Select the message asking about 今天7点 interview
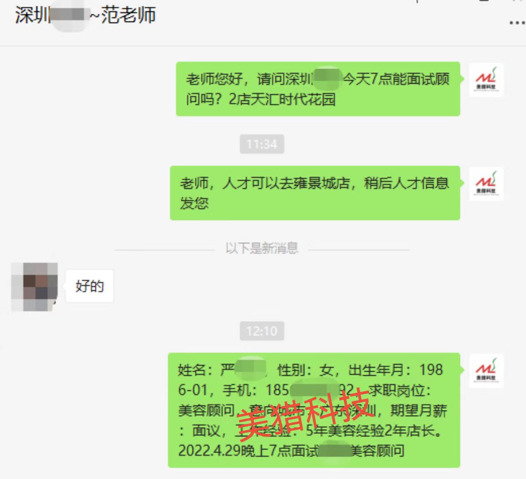This screenshot has width=526, height=479. point(318,89)
